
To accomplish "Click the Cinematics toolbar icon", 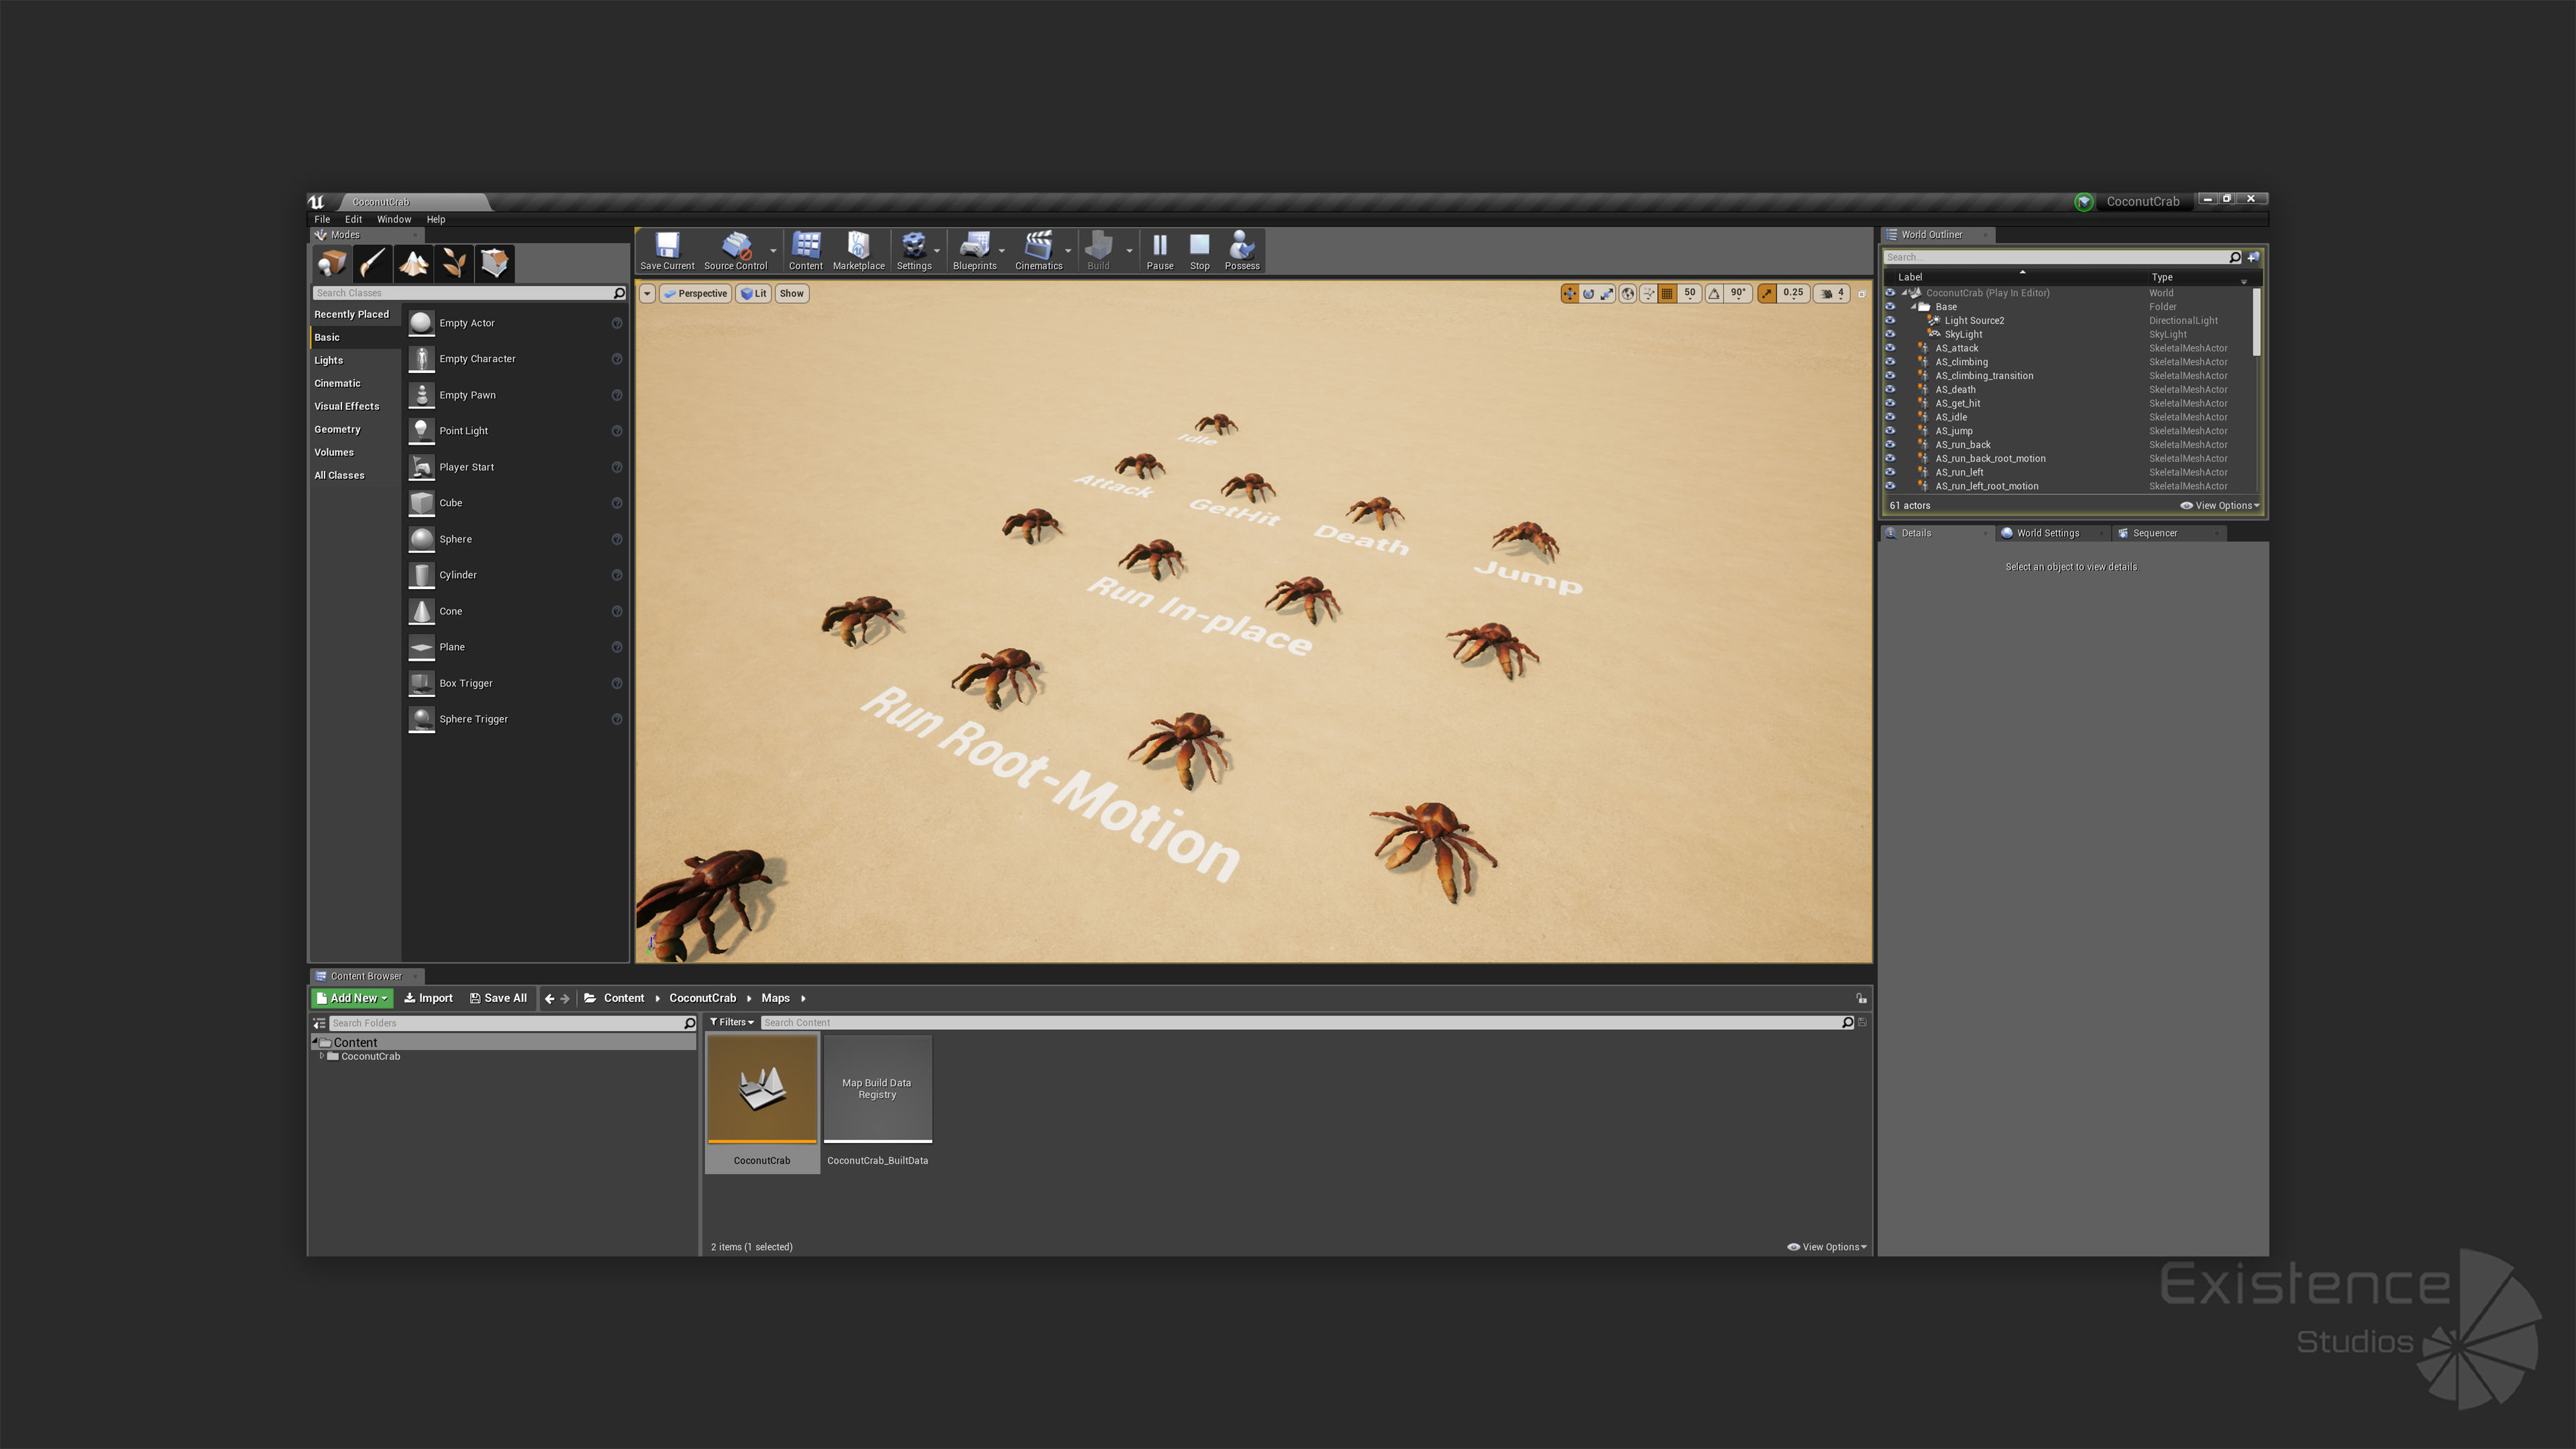I will pyautogui.click(x=1038, y=250).
